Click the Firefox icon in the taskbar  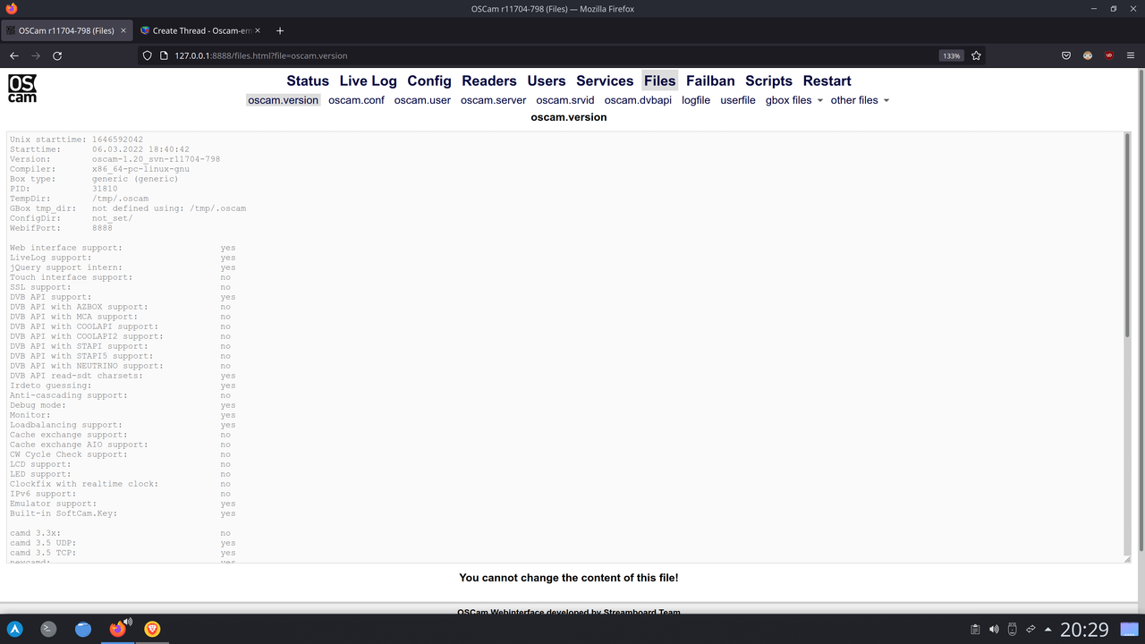coord(117,629)
